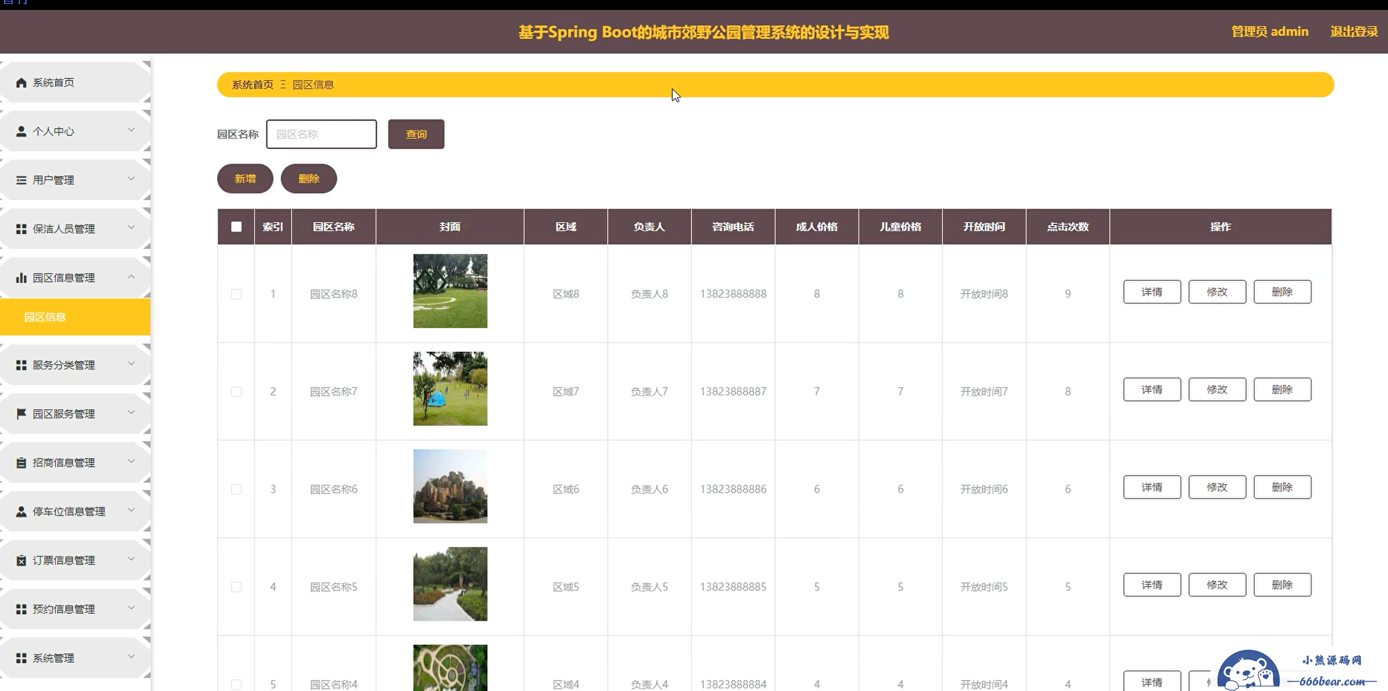Click the 查询 search button
The width and height of the screenshot is (1388, 691).
click(416, 134)
